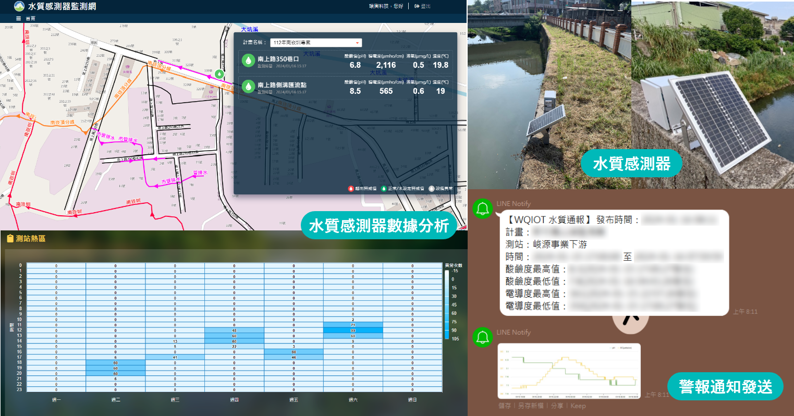Click the 另存新檔 save-as link
Image resolution: width=794 pixels, height=416 pixels.
pyautogui.click(x=530, y=406)
